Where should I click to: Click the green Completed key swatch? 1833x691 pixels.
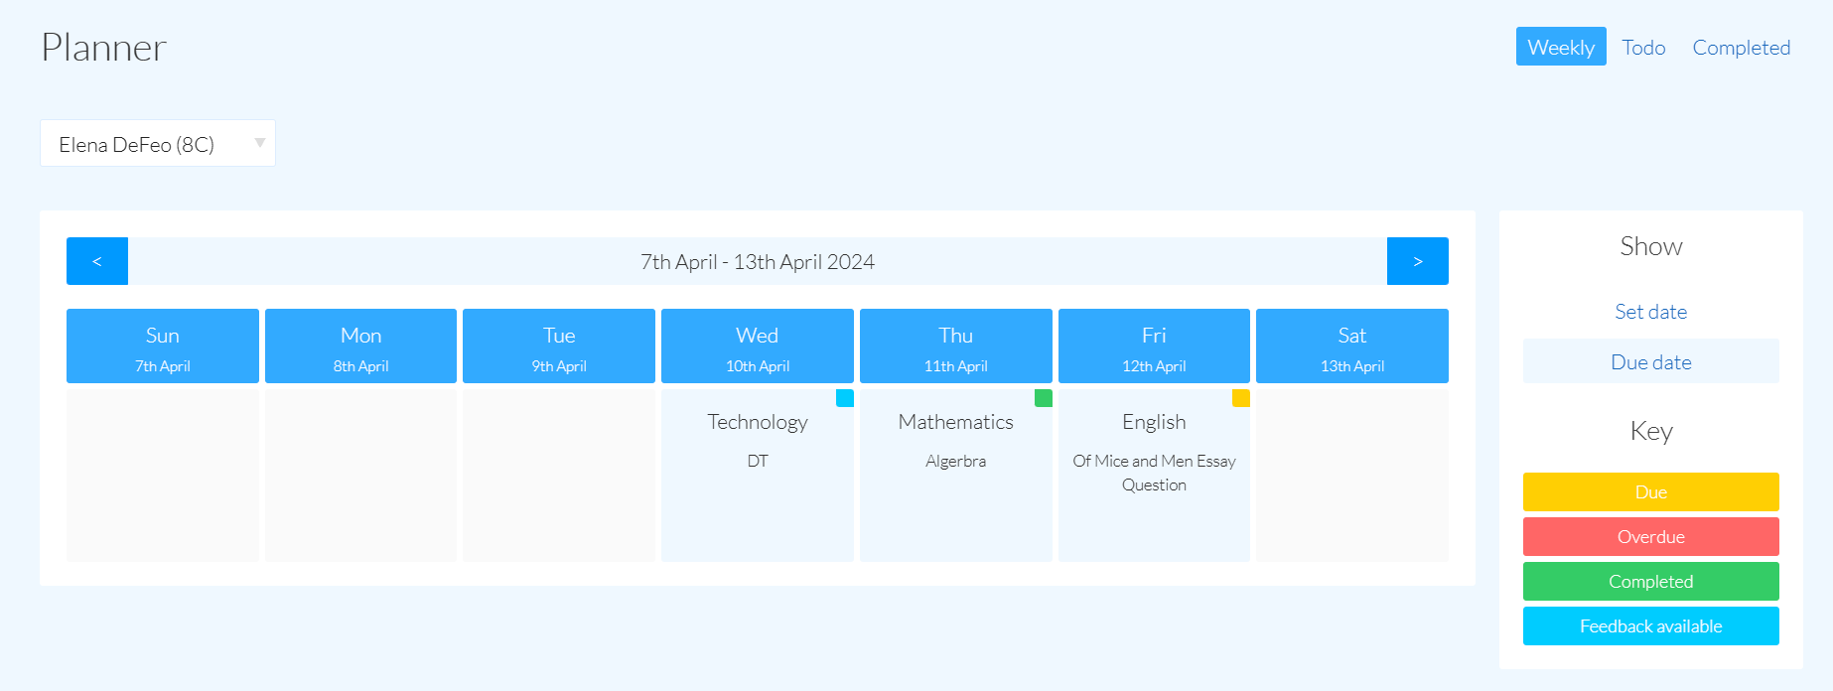pos(1650,582)
